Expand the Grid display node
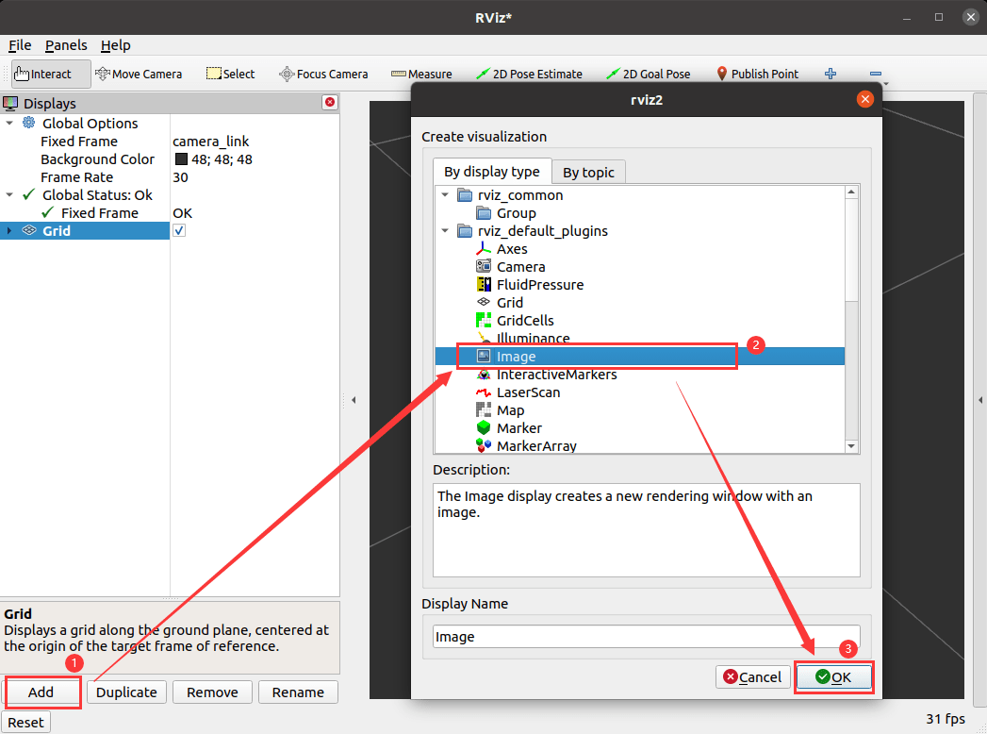 (9, 231)
